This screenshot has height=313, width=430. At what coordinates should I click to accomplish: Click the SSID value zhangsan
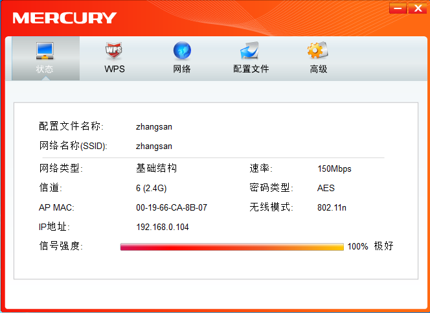[x=154, y=146]
